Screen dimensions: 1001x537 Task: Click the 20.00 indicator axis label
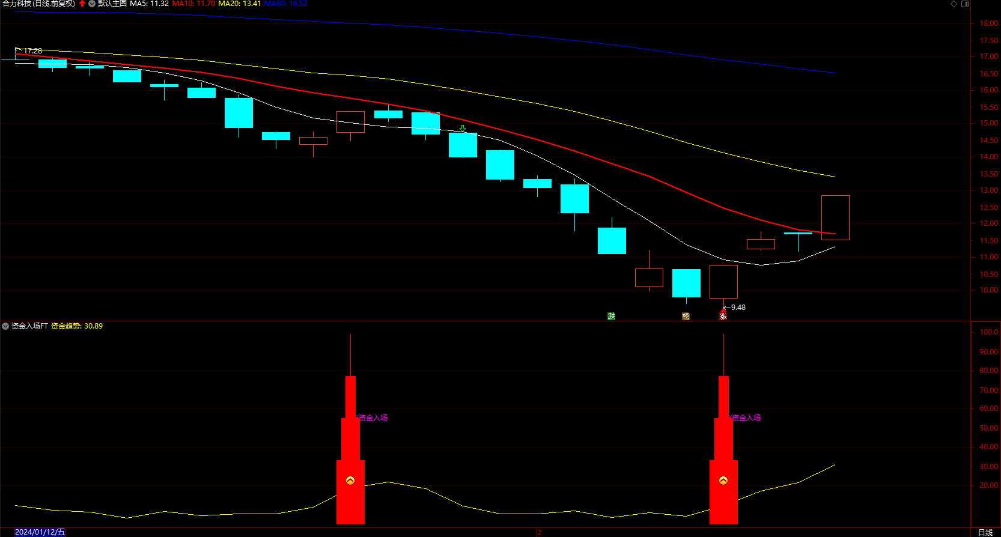989,485
